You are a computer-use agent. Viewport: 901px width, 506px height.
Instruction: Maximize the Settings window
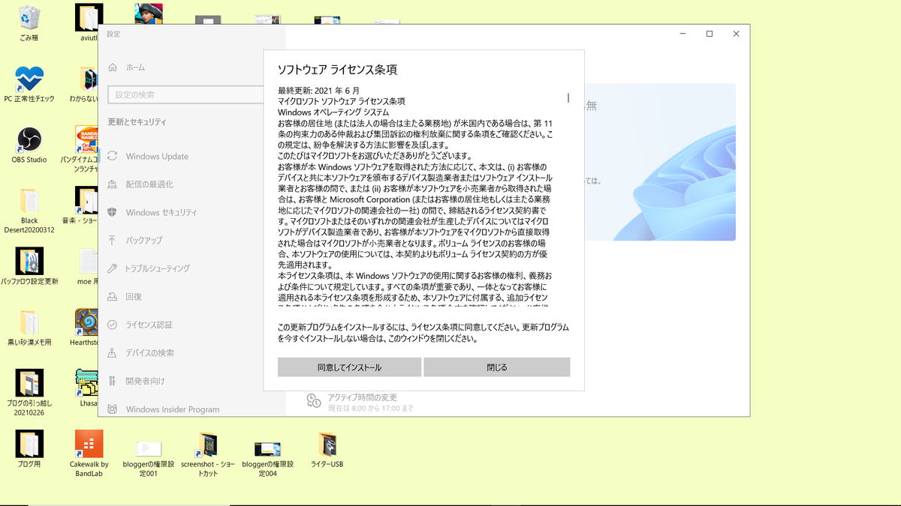point(710,34)
